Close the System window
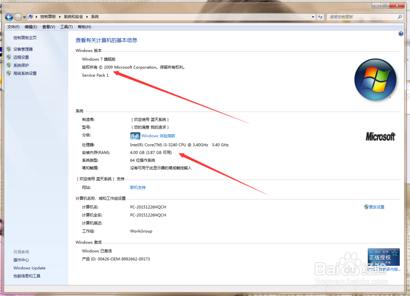Screen dimensions: 410x296 (396, 5)
